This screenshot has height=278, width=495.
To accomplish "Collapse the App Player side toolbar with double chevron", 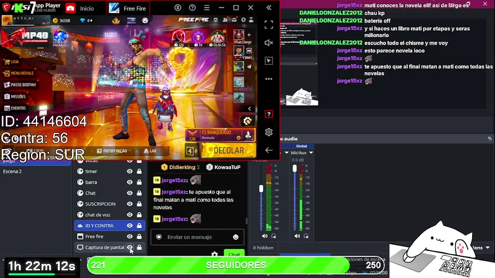I will tap(269, 8).
